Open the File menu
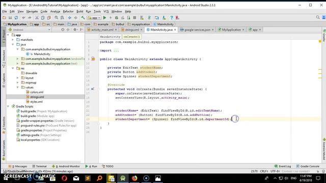Screen dimensions: 326x183 [5, 11]
